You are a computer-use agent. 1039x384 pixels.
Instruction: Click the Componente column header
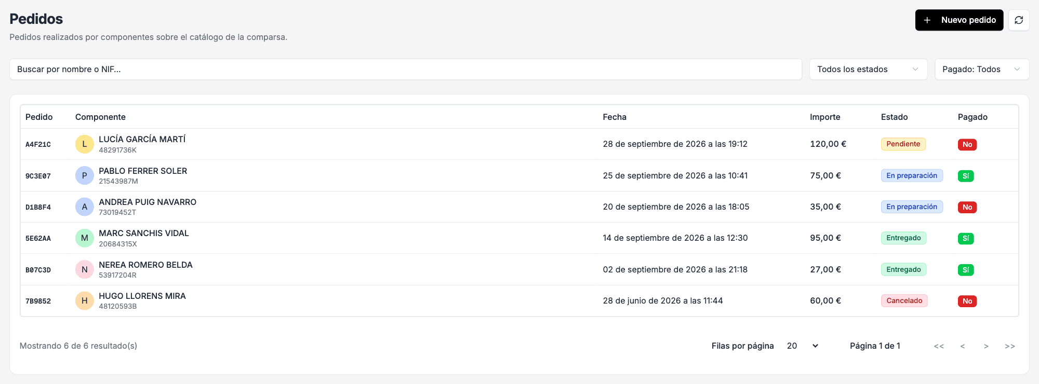click(x=100, y=117)
